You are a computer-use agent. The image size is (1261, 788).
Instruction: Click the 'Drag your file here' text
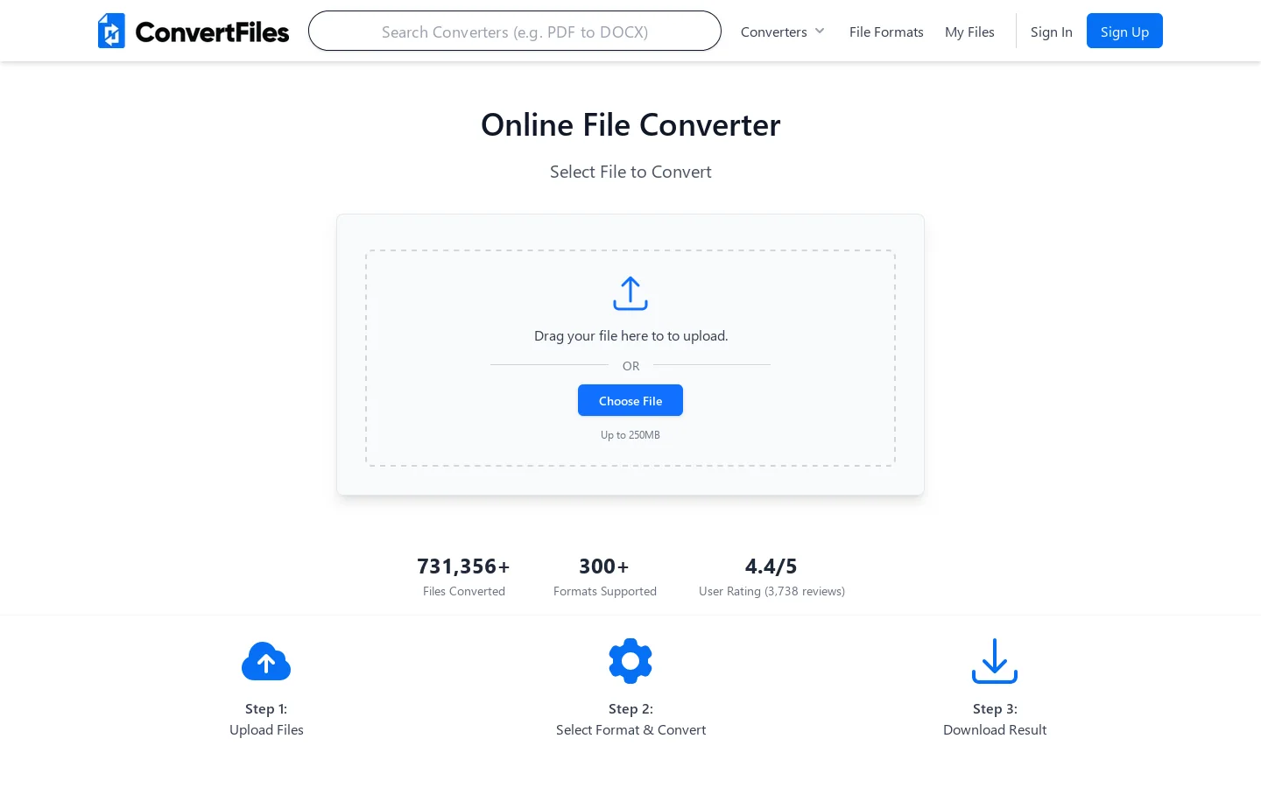click(x=630, y=335)
